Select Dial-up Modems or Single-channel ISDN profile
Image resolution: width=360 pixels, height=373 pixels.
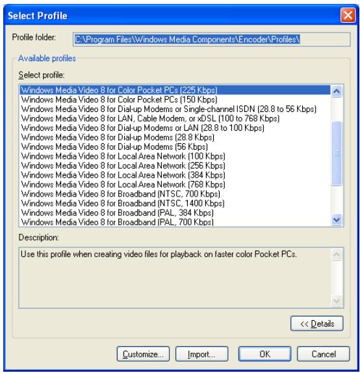click(x=175, y=109)
